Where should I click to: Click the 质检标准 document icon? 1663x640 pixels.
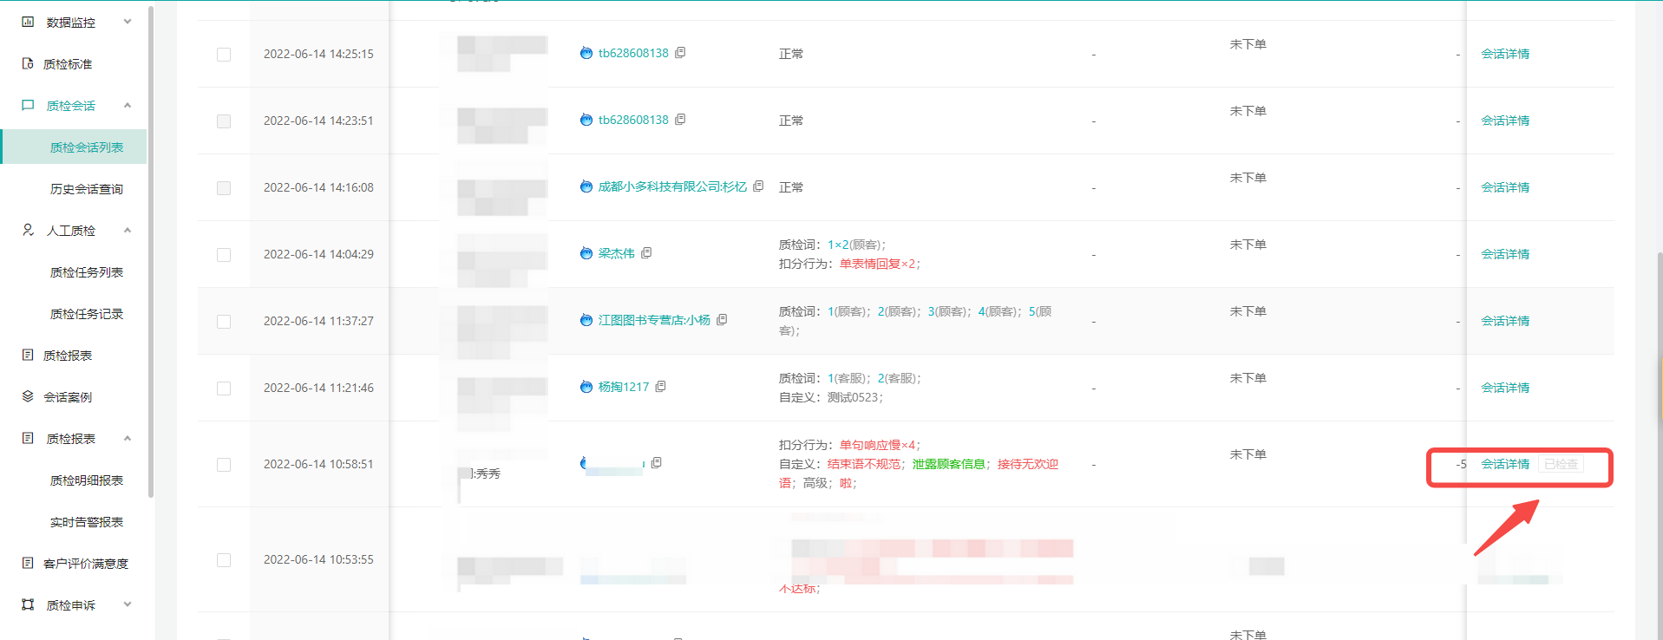pyautogui.click(x=28, y=63)
